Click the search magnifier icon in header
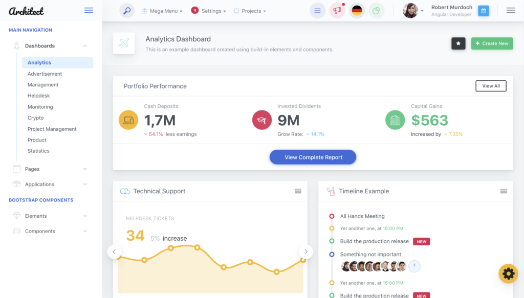524x298 pixels. (127, 11)
